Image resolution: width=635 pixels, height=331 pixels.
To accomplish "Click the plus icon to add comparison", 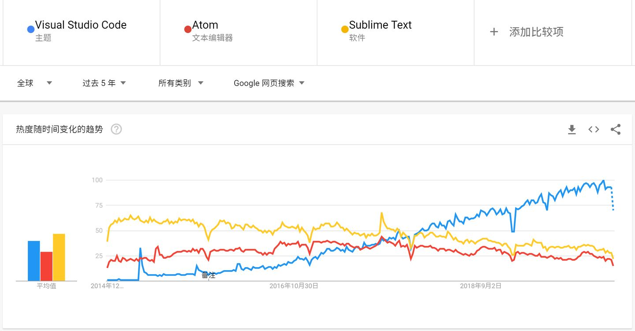I will pos(494,32).
